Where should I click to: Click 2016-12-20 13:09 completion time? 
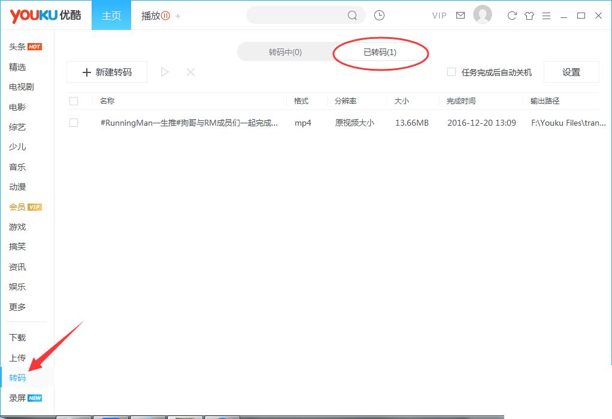pyautogui.click(x=481, y=123)
